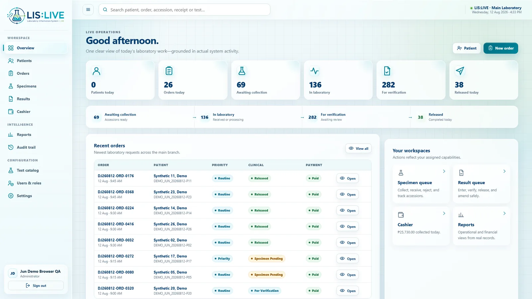Screen dimensions: 532x299
Task: Click order number DJ260812-ORD-0368
Action: [x=116, y=192]
